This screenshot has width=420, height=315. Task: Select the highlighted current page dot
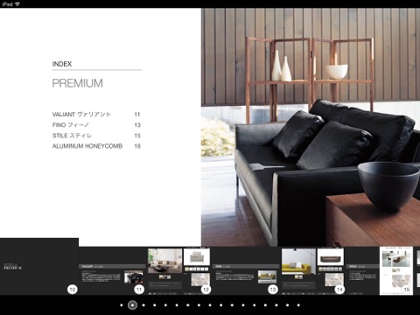tap(132, 305)
